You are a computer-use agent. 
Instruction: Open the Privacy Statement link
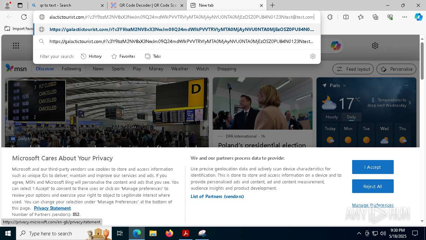(x=52, y=208)
